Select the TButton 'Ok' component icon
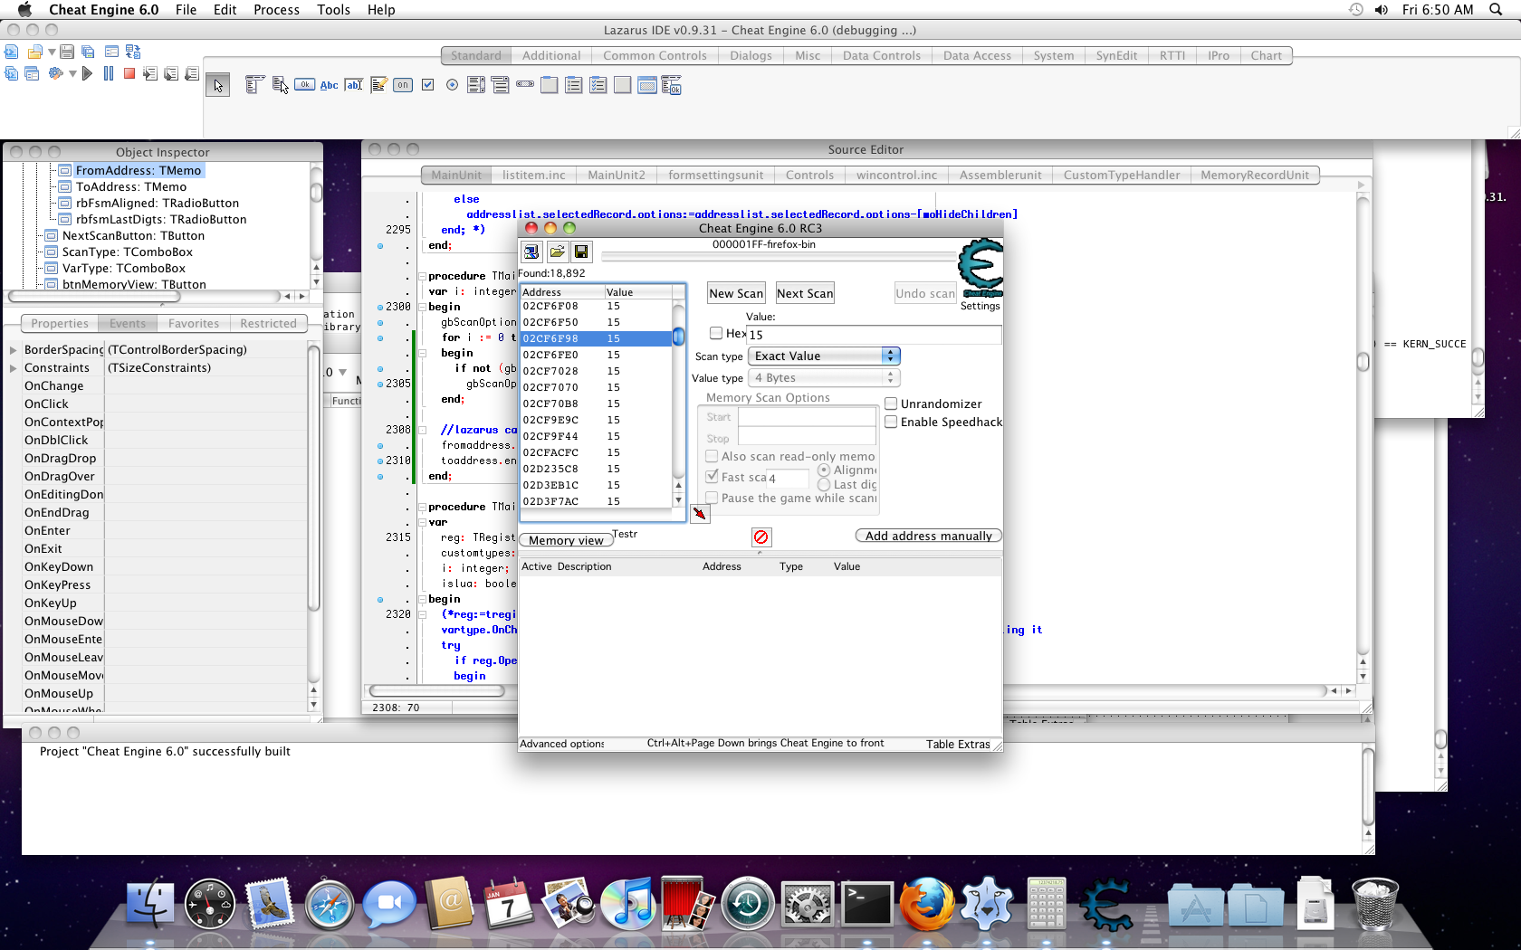Image resolution: width=1521 pixels, height=950 pixels. 304,85
